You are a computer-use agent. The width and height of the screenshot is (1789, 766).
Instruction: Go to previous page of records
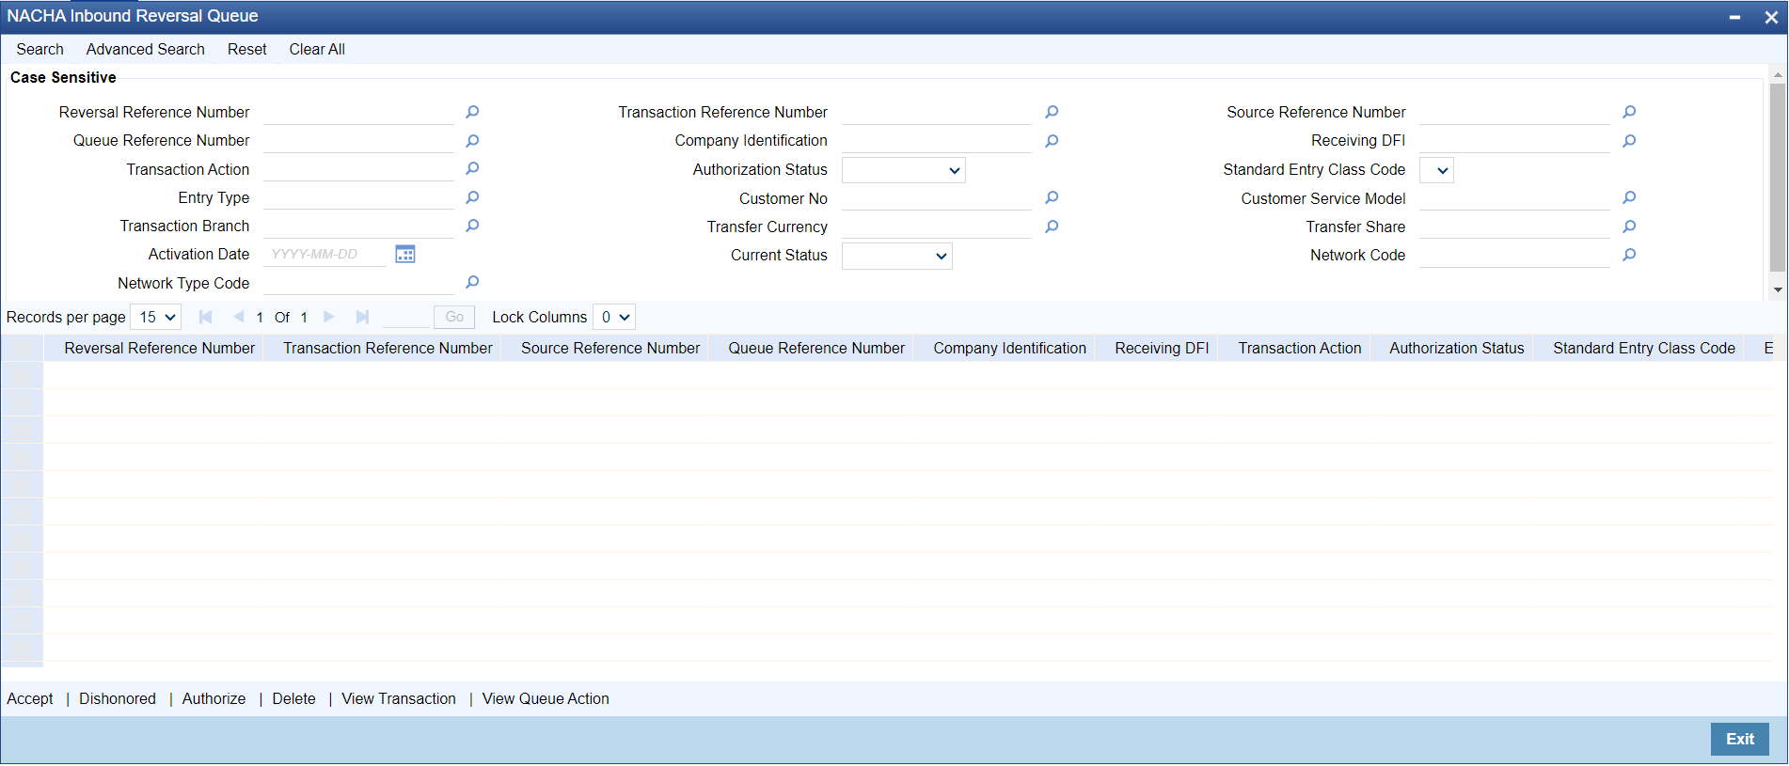(238, 317)
